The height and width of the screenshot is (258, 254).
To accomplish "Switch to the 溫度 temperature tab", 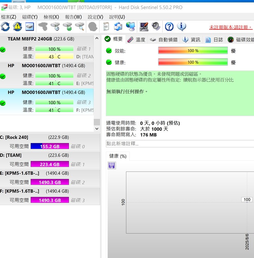I will coord(137,40).
